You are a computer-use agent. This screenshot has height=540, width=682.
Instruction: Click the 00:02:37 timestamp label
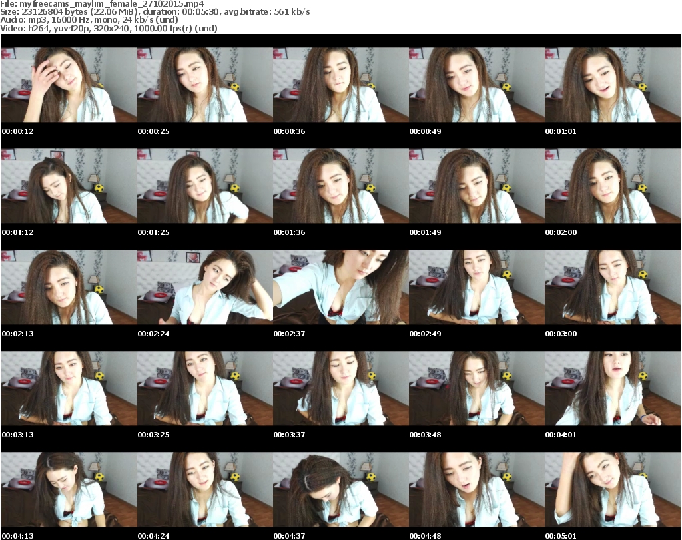click(x=289, y=334)
